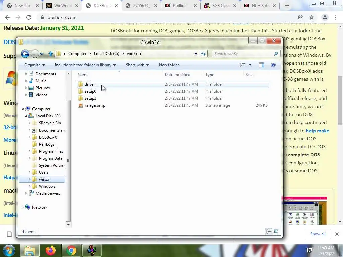Viewport: 343px width, 257px height.
Task: Refresh the win3x folder view
Action: (203, 54)
